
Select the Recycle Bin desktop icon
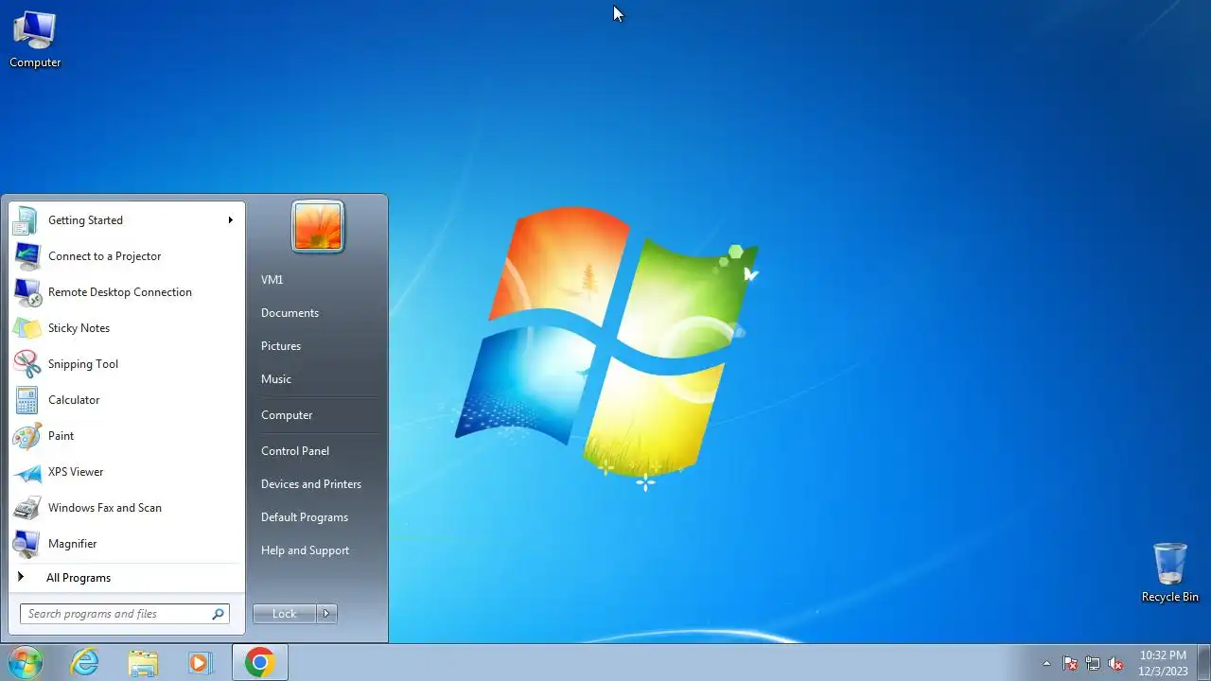click(1170, 572)
